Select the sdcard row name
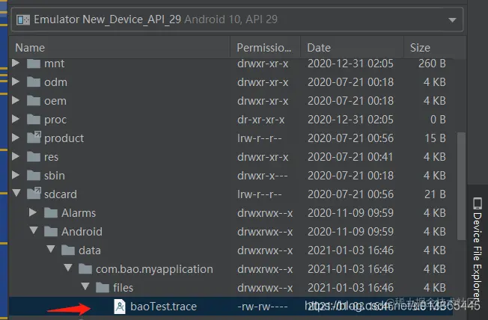Screen dimensions: 488x320 (61, 194)
